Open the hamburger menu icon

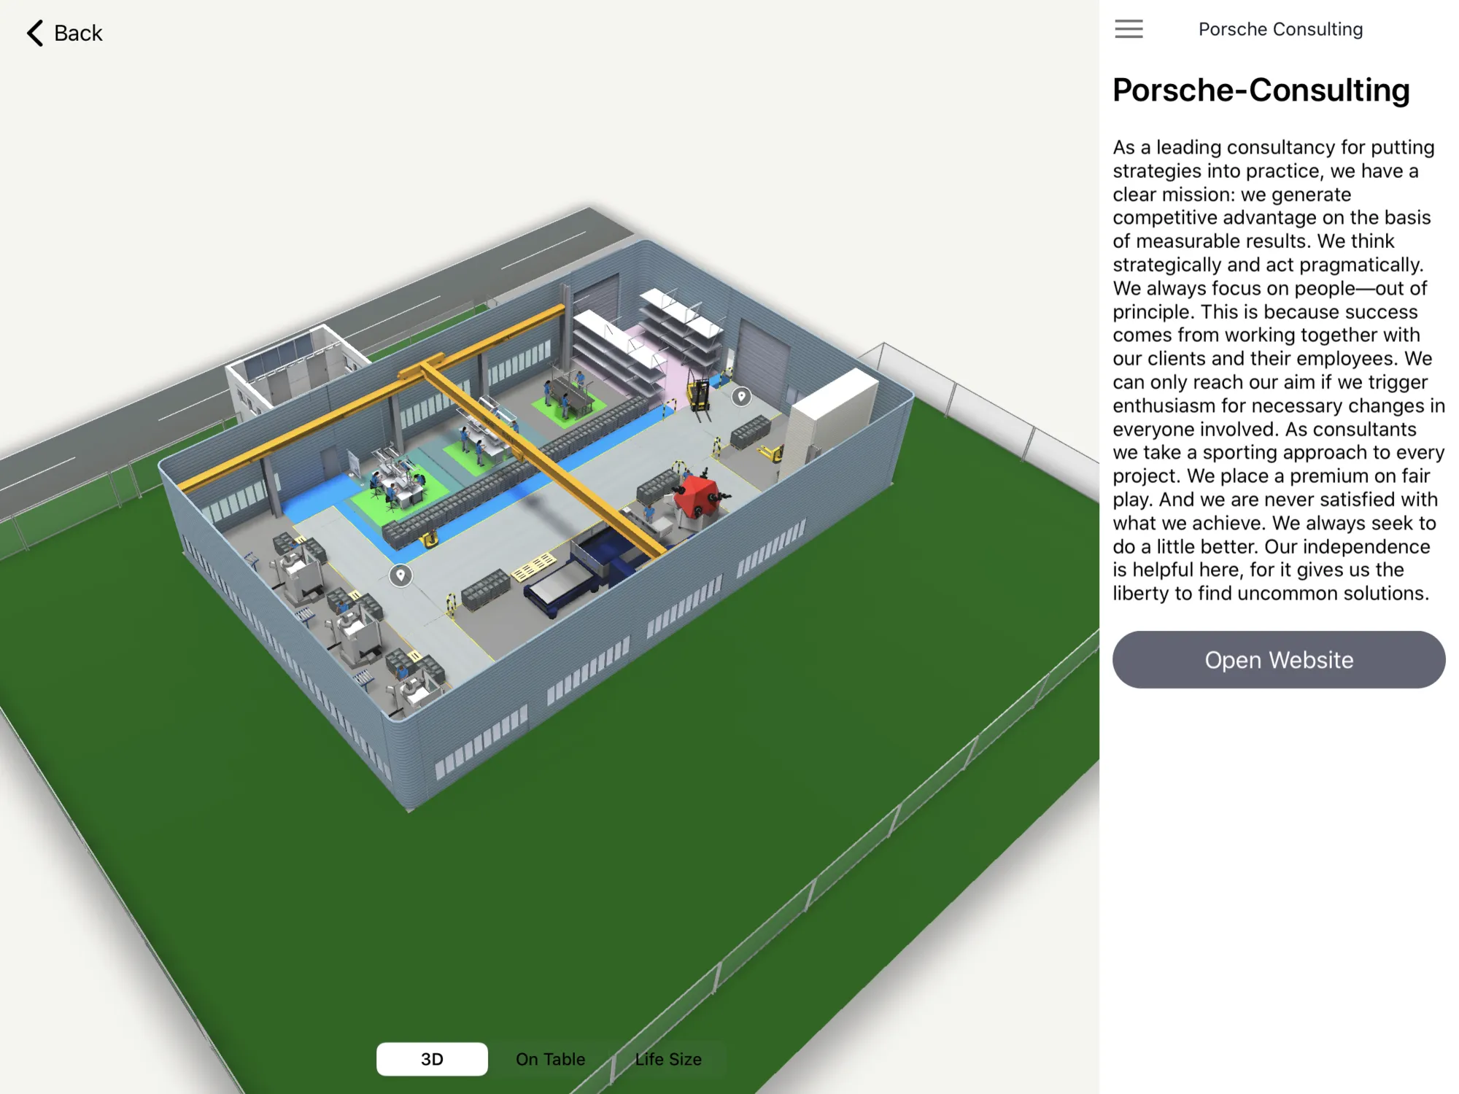(x=1129, y=29)
